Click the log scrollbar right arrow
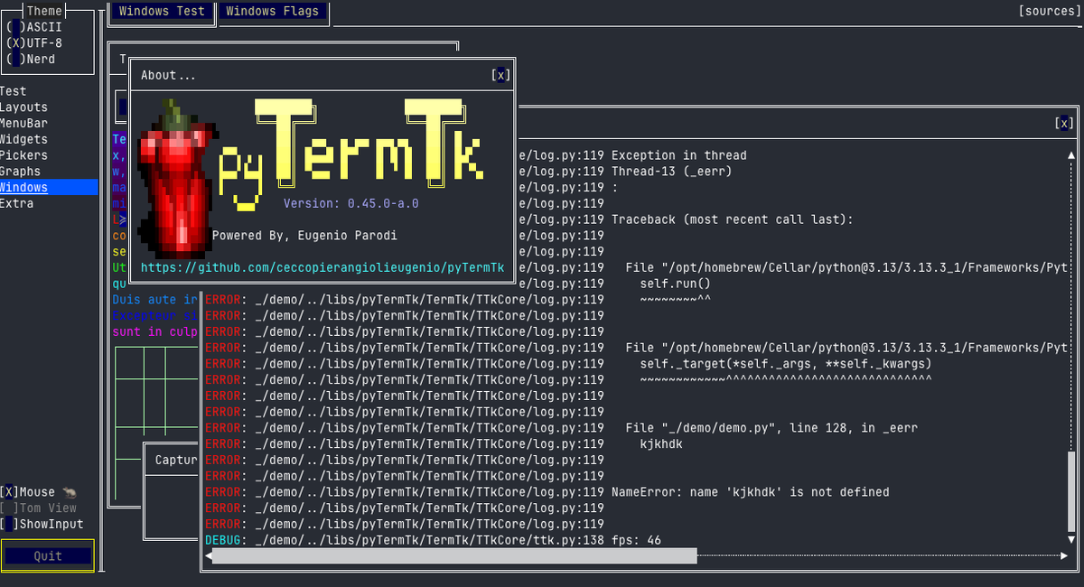 coord(1063,556)
